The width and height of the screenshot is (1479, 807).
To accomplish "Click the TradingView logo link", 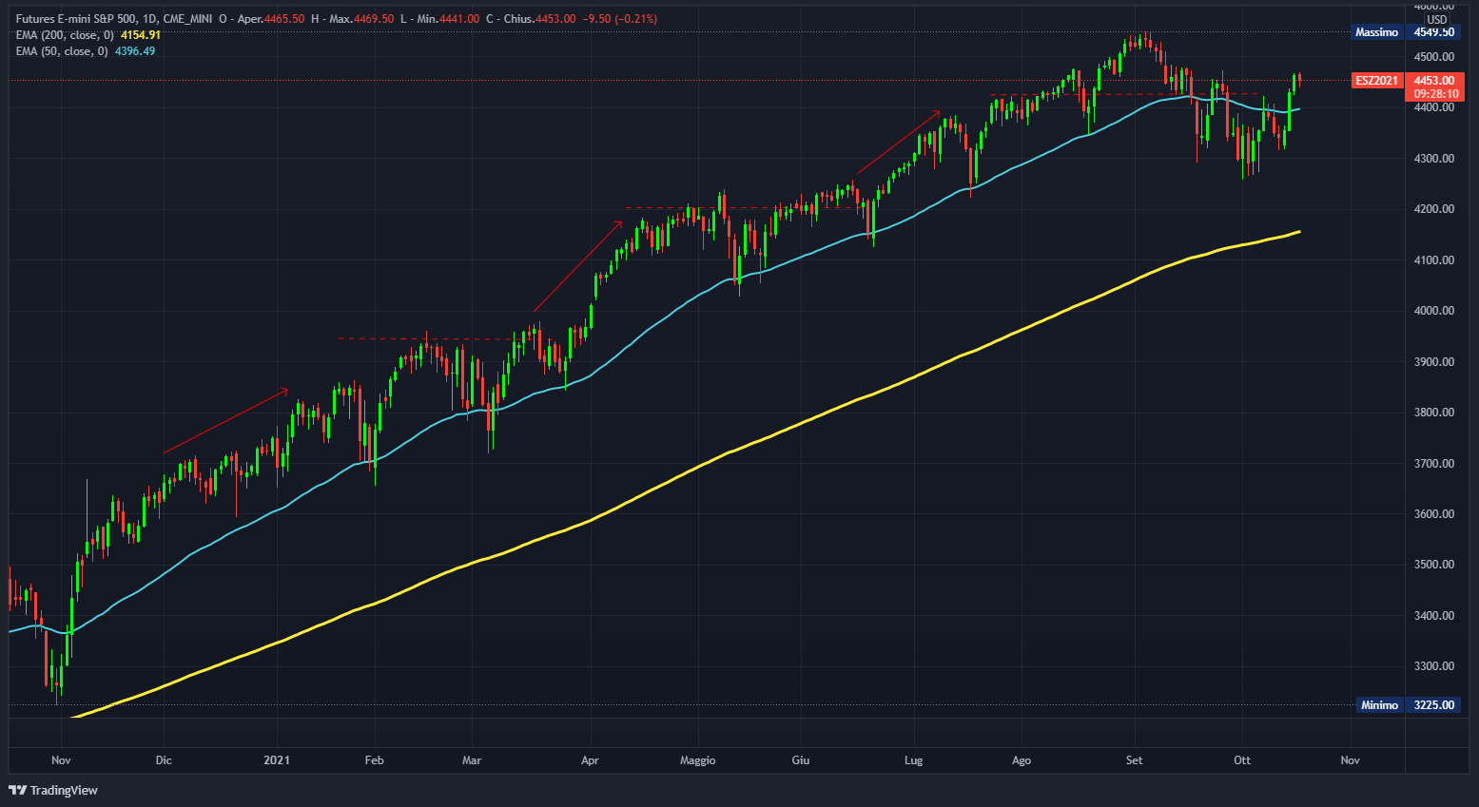I will 53,790.
